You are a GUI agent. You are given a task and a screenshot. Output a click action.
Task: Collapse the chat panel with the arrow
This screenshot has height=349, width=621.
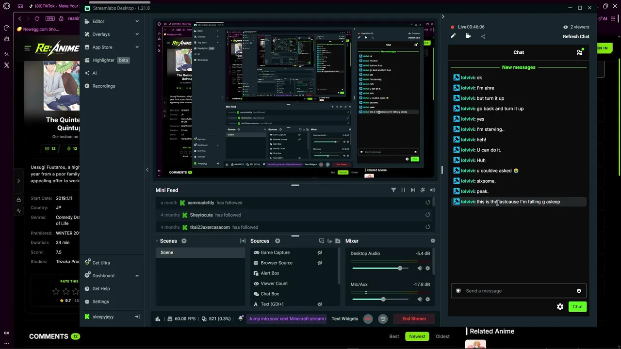pos(442,16)
